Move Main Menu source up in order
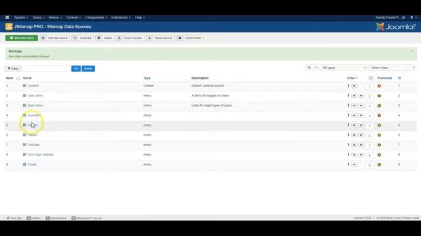Viewport: 421px width, 236px height. click(x=354, y=106)
